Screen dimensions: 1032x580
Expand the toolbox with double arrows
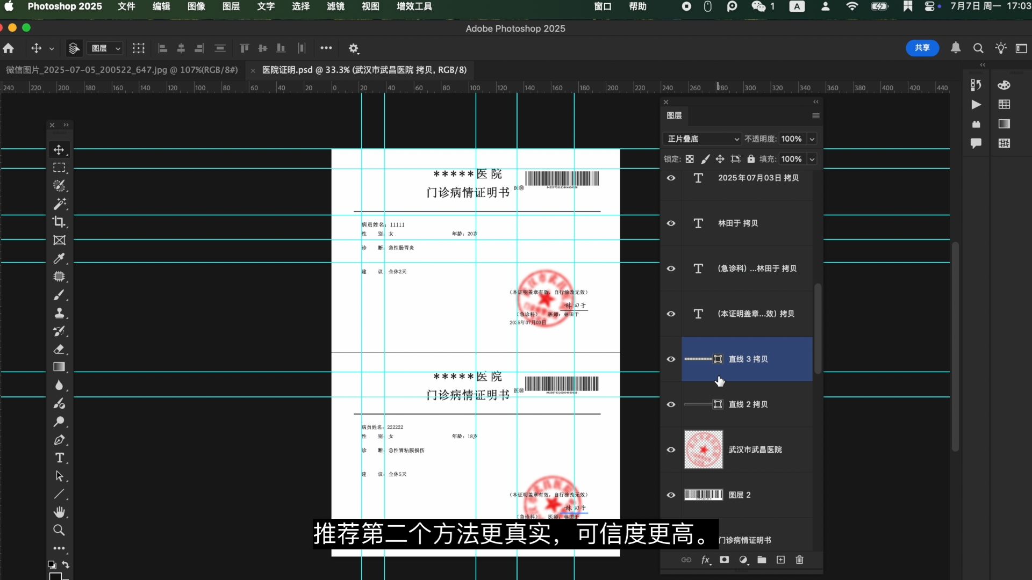(x=66, y=125)
